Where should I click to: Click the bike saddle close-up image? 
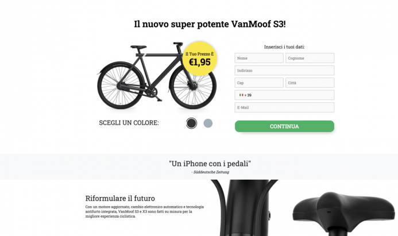click(344, 213)
